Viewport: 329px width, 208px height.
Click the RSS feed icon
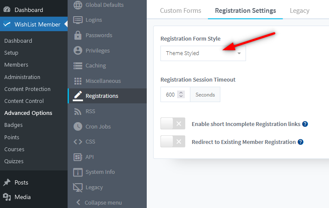pyautogui.click(x=77, y=111)
